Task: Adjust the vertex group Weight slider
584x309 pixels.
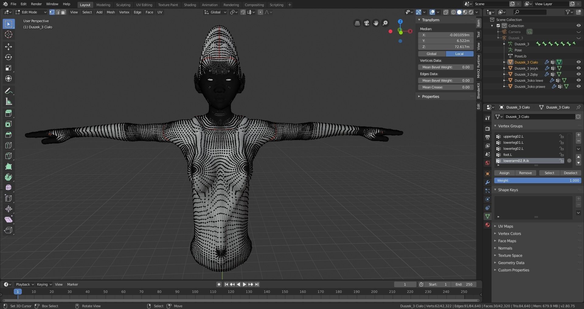Action: pos(537,180)
